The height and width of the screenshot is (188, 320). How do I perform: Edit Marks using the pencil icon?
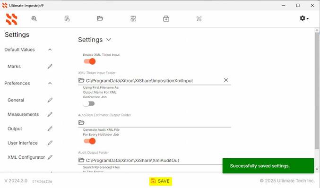point(50,67)
